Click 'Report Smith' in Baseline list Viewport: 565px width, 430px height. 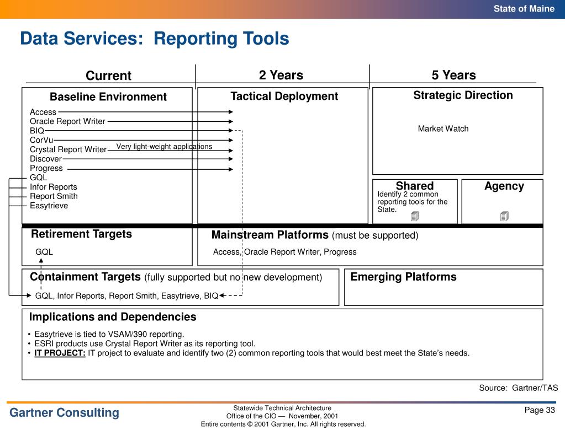[54, 196]
